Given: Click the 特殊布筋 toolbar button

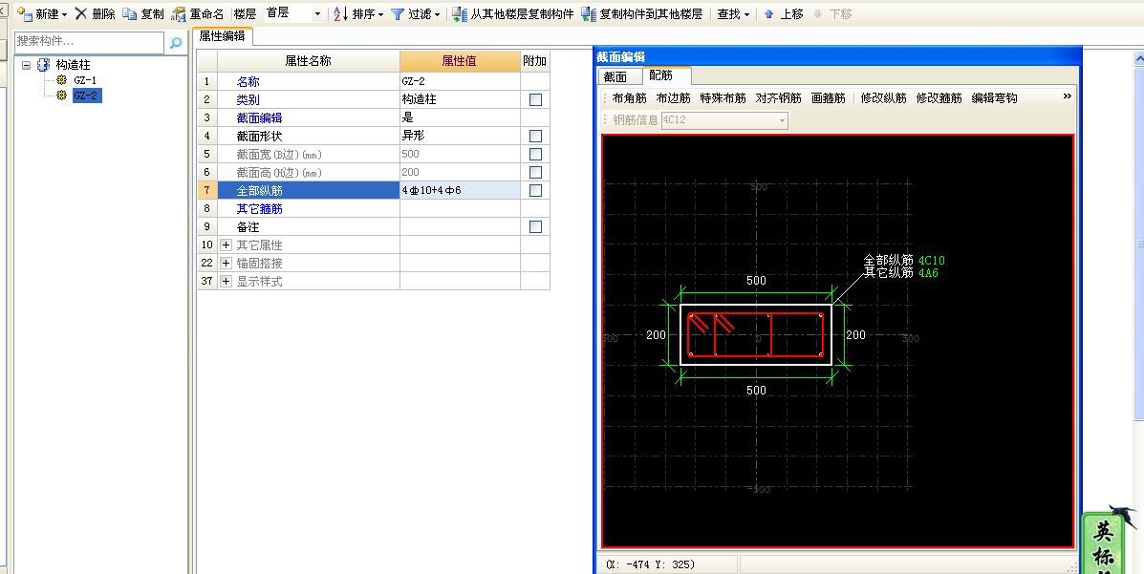Looking at the screenshot, I should (723, 97).
